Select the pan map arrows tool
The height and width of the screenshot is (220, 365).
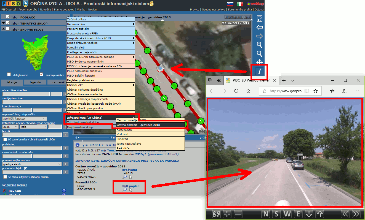click(x=259, y=62)
